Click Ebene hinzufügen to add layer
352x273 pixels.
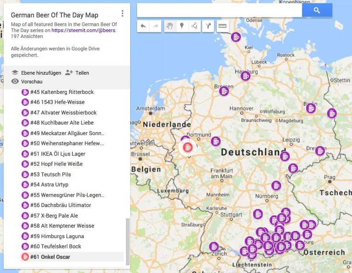point(36,73)
